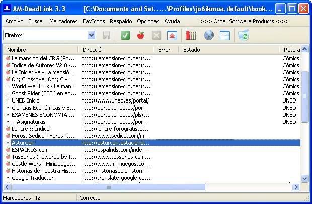Click the vertical scrollbar up arrow

(304, 49)
